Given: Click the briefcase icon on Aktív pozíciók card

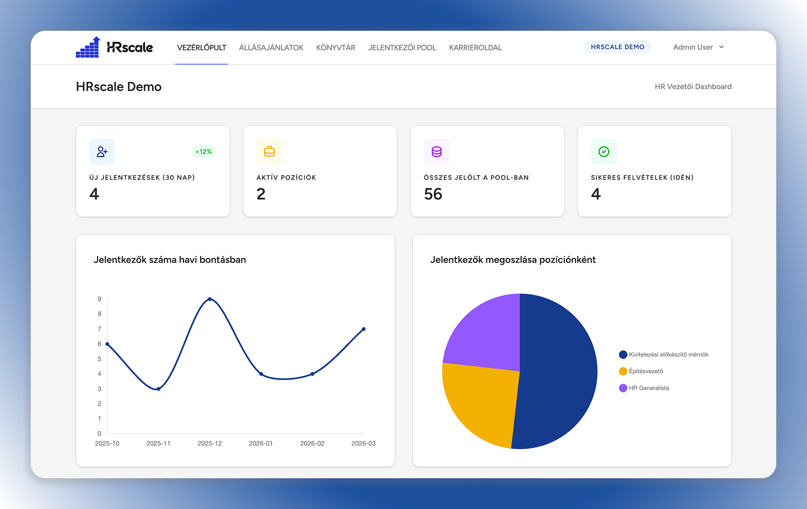Looking at the screenshot, I should [269, 152].
